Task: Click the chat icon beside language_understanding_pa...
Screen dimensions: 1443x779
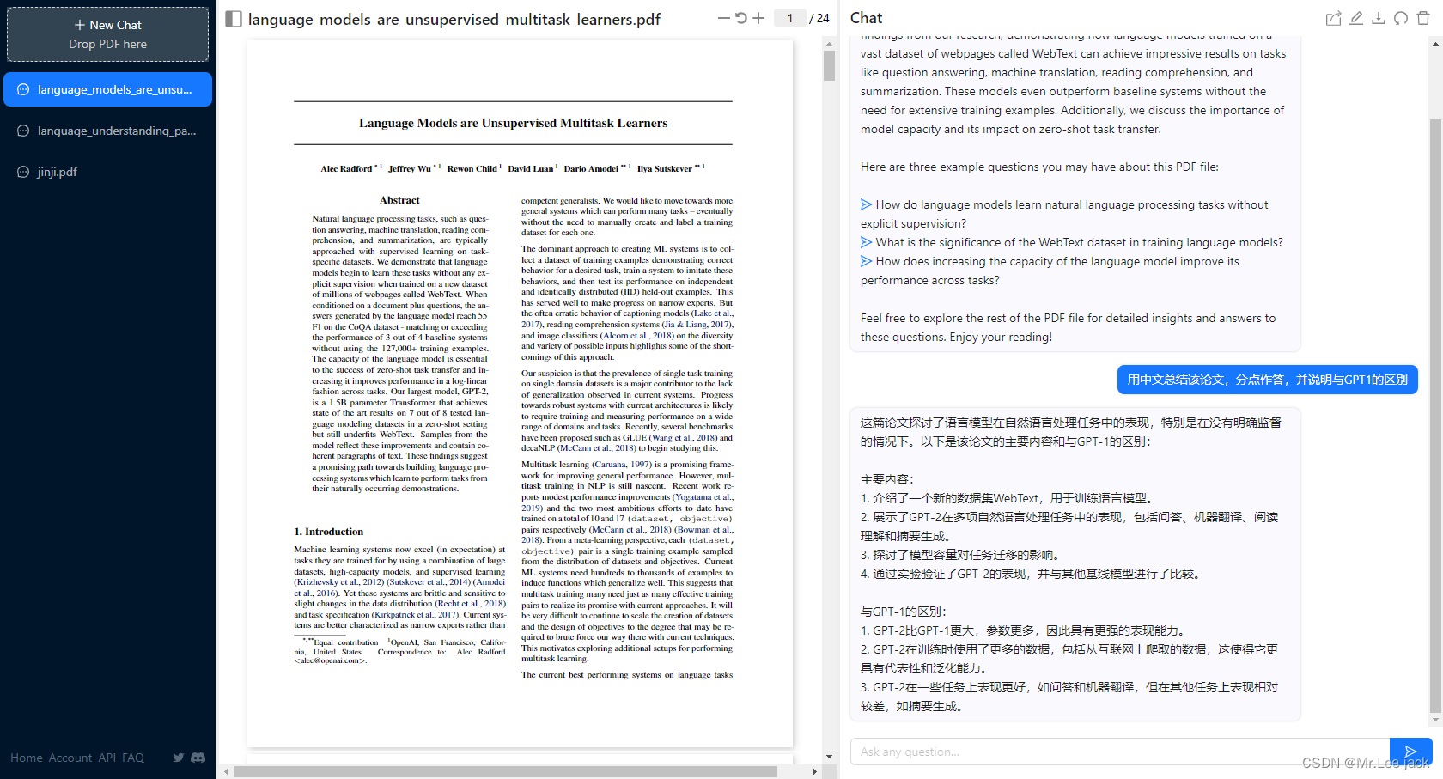Action: (23, 131)
